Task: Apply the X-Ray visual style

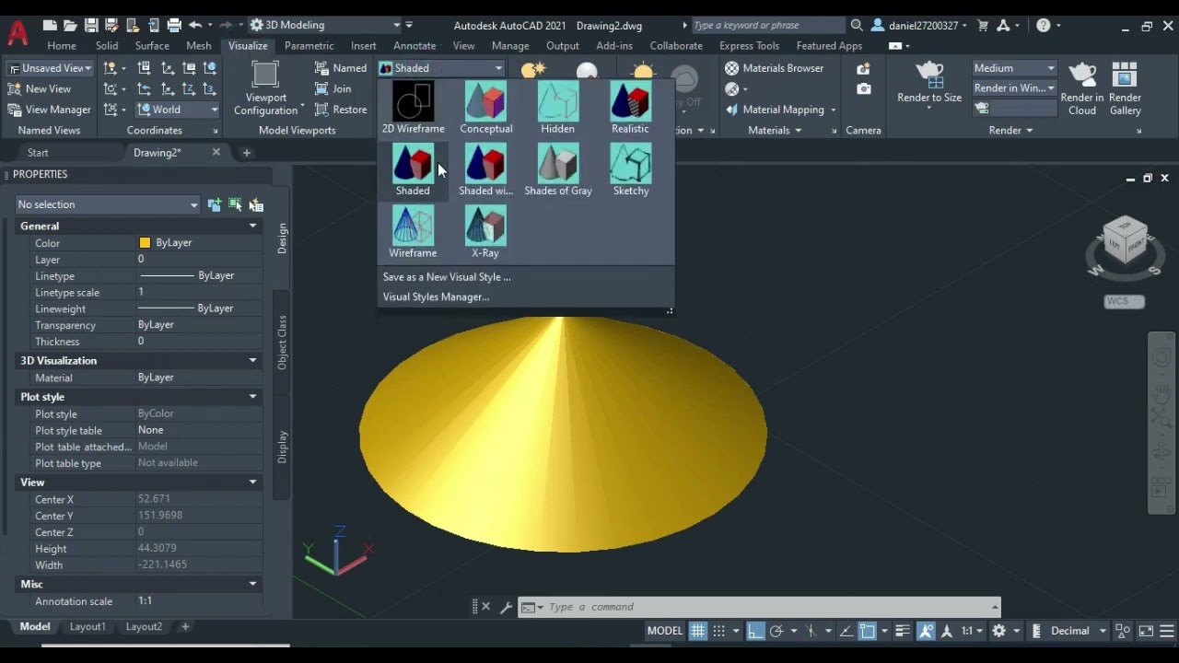Action: click(x=485, y=232)
